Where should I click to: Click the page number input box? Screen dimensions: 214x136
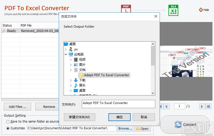[x=179, y=106]
